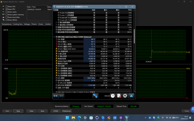This screenshot has width=194, height=121.
Task: Open AIDA64 Preferences
Action: (67, 111)
